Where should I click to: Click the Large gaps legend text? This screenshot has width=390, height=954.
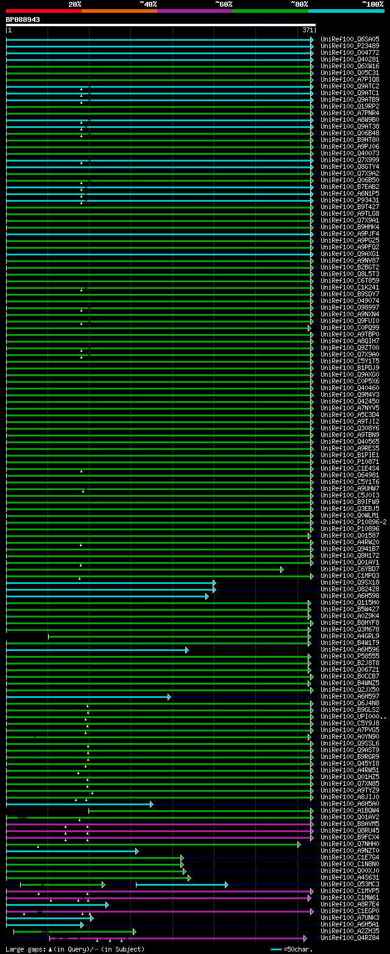point(75,949)
